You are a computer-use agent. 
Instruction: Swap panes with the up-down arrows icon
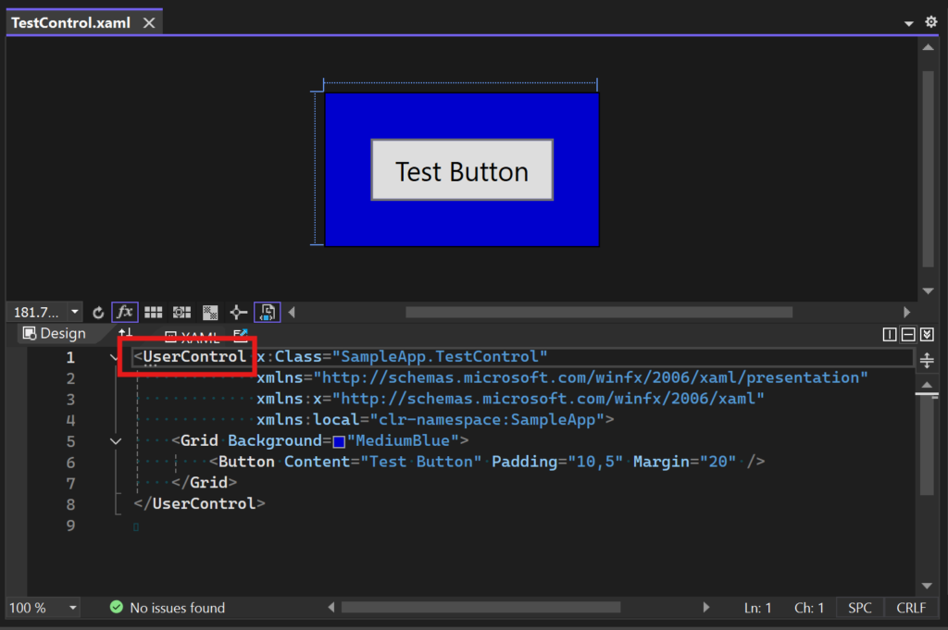(125, 333)
